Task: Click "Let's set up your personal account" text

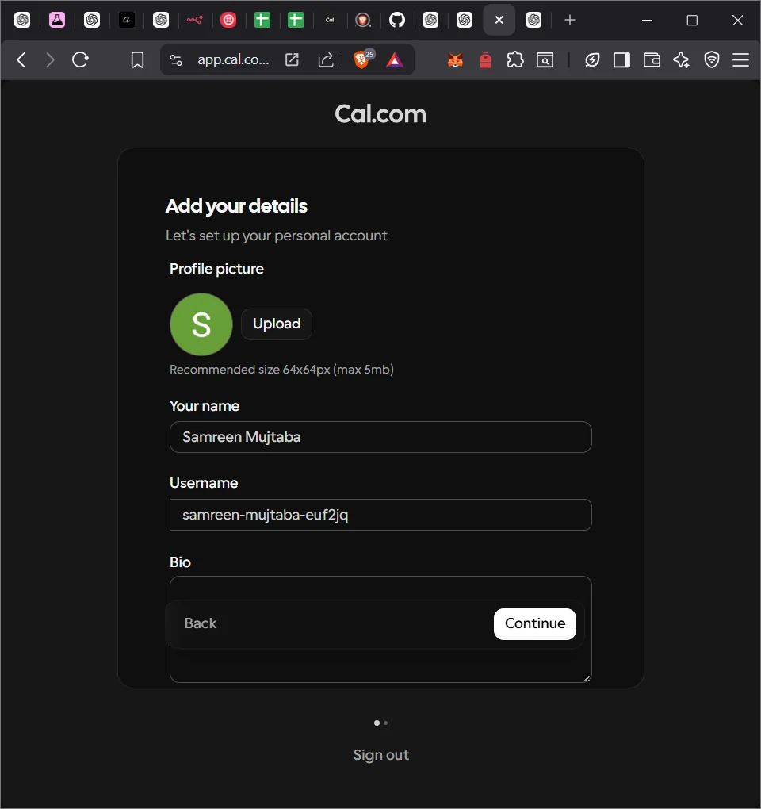Action: click(x=277, y=236)
